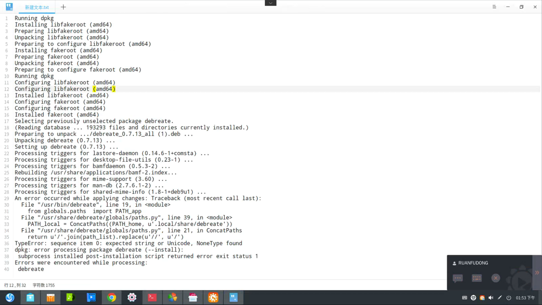Click the keyboard icon in RUANFUDONG panel

(477, 278)
